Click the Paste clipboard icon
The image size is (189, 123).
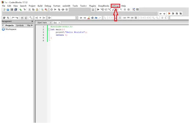(x=37, y=9)
